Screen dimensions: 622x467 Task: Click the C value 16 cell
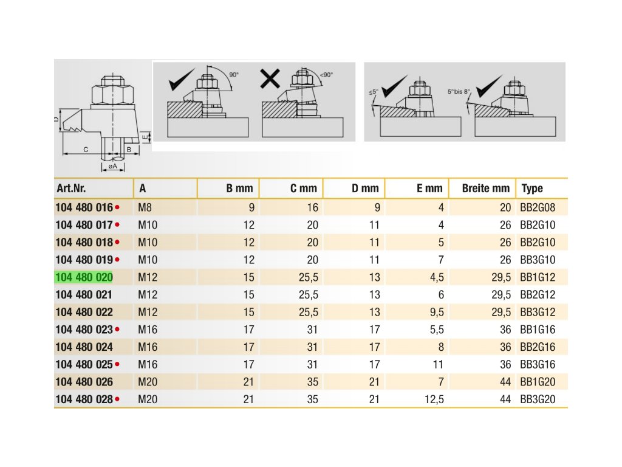(313, 207)
